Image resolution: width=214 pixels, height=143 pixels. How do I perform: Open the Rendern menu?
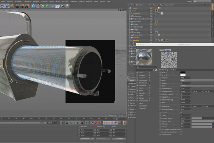click(x=36, y=1)
